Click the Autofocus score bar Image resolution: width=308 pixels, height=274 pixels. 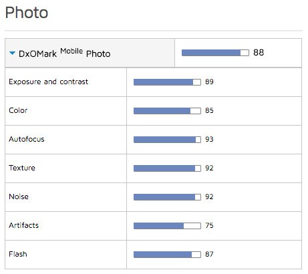(167, 140)
